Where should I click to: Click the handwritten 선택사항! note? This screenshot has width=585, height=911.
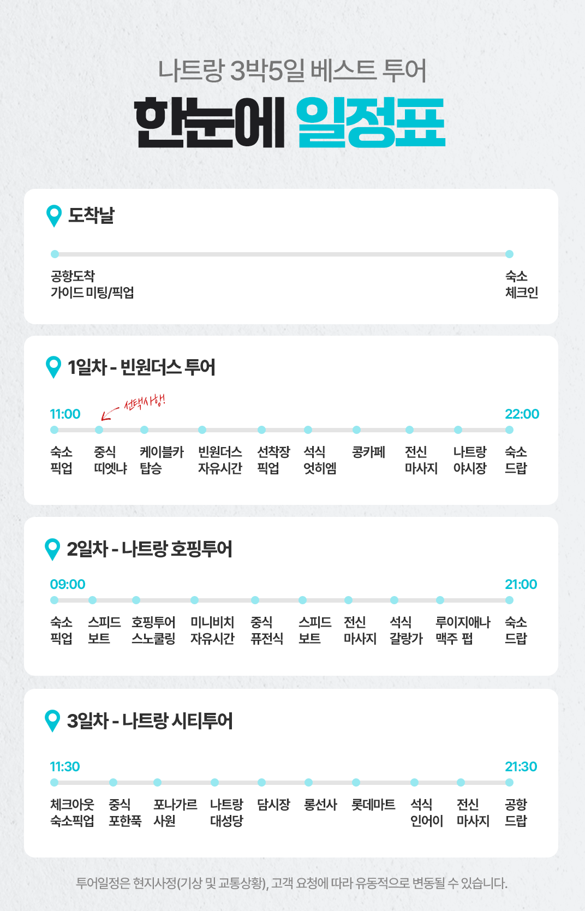click(x=145, y=402)
